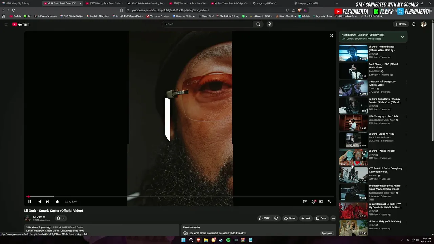Open the YouTube hamburger guide menu
Viewport: 434px width, 244px height.
click(6, 24)
